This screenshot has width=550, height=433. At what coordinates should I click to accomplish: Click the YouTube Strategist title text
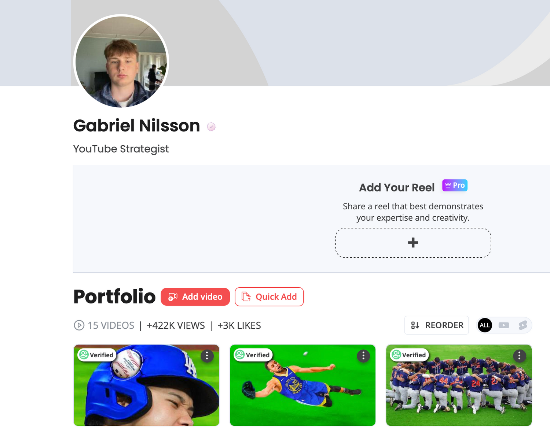point(121,149)
